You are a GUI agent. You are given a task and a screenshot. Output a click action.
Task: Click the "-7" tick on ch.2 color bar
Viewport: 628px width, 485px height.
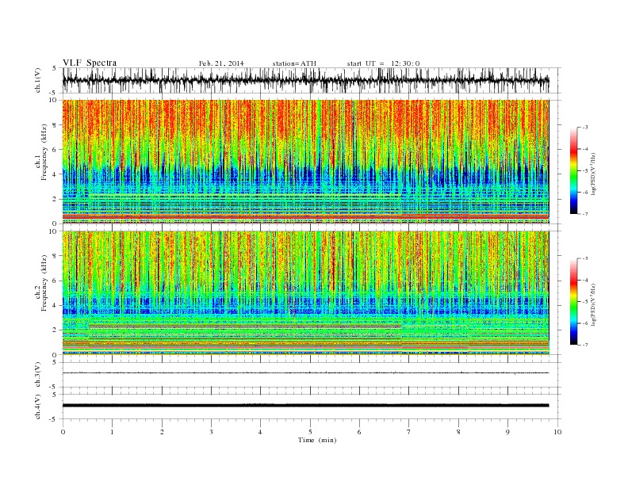(x=584, y=345)
